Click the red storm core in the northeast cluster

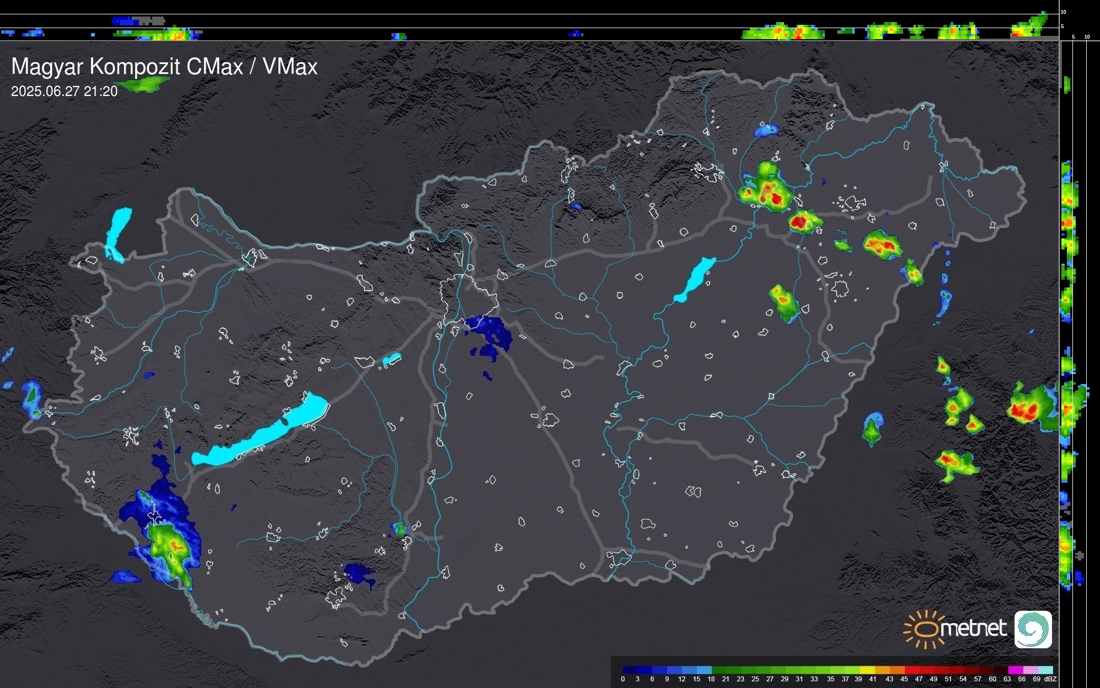pos(776,199)
